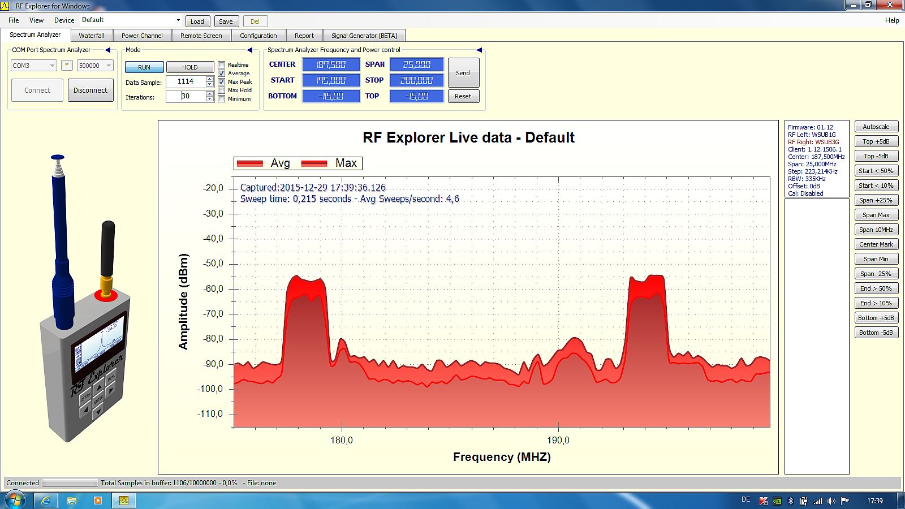Click the STOP frequency field 200,000
905x509 pixels.
click(x=417, y=80)
